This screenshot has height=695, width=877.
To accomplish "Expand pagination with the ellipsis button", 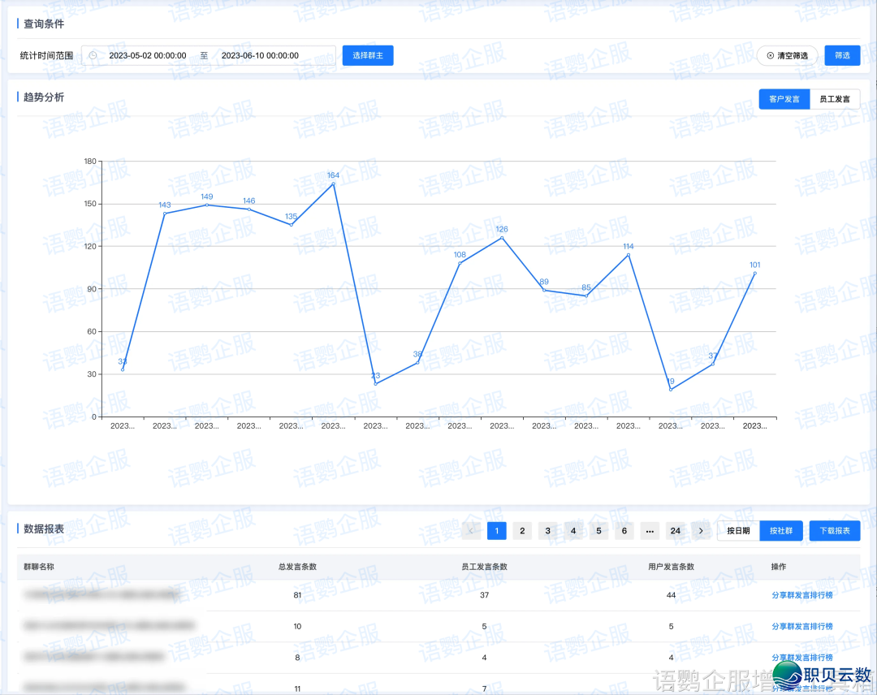I will (x=650, y=531).
